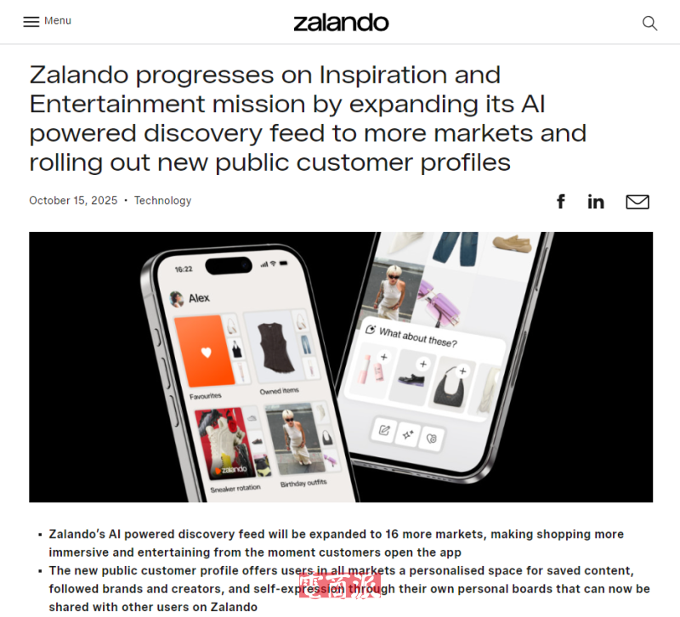Tap the plus on the pink cosmetics item
This screenshot has height=617, width=680.
[384, 357]
